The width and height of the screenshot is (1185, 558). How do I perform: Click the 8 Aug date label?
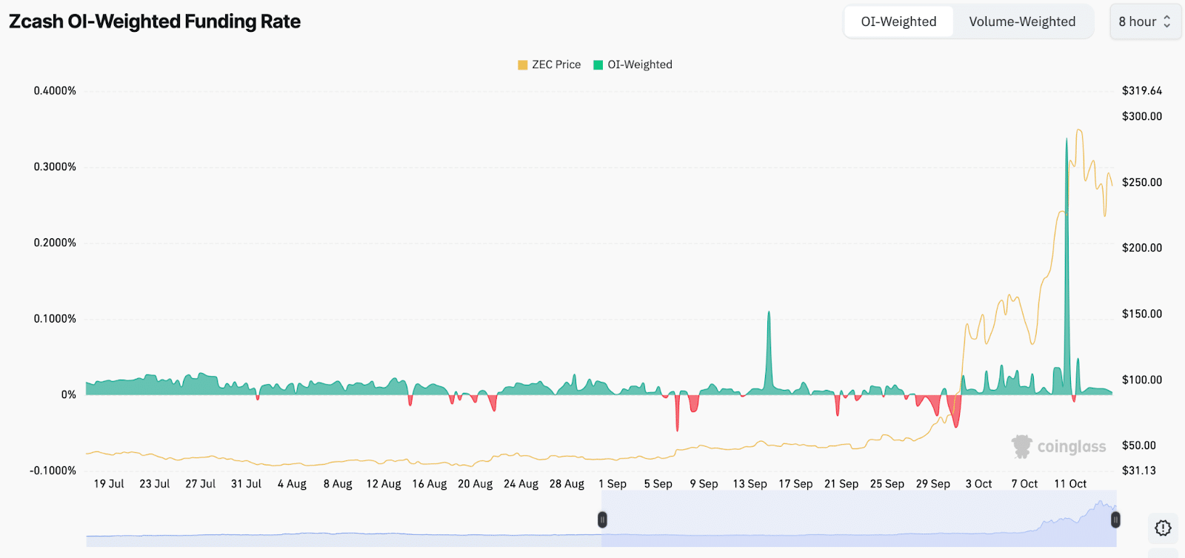(x=338, y=484)
